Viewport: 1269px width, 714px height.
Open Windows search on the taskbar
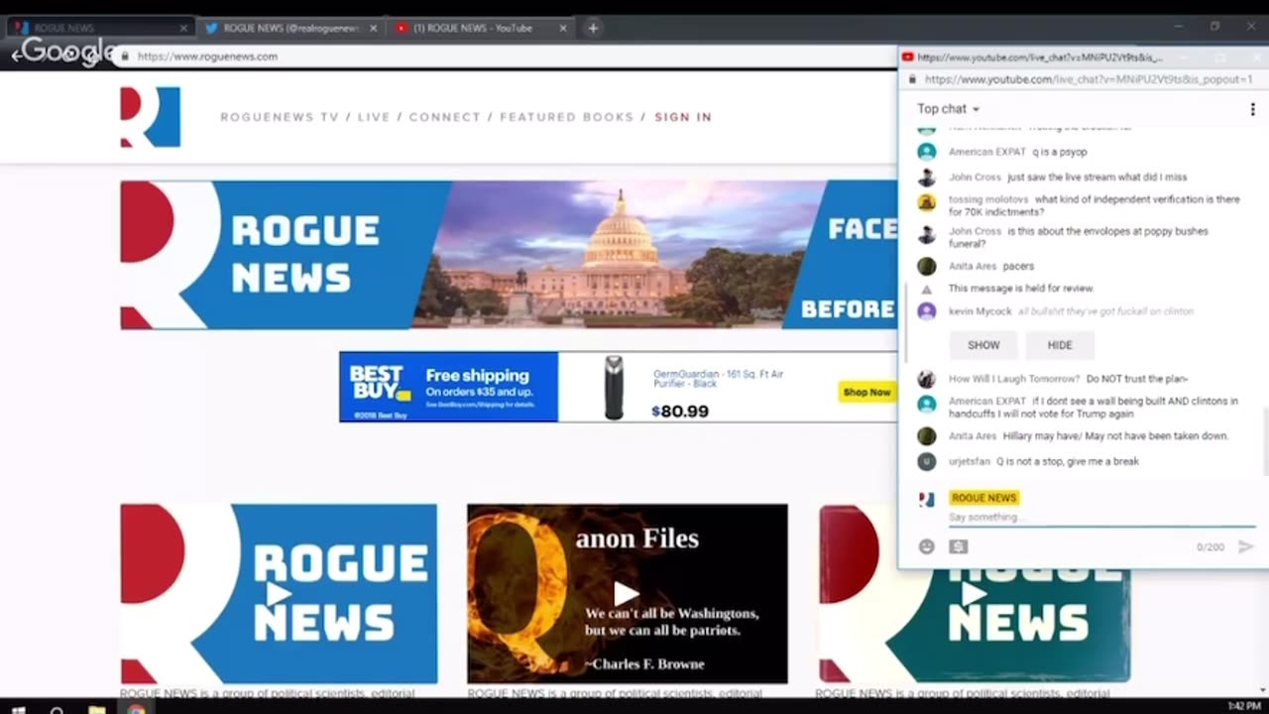(57, 708)
